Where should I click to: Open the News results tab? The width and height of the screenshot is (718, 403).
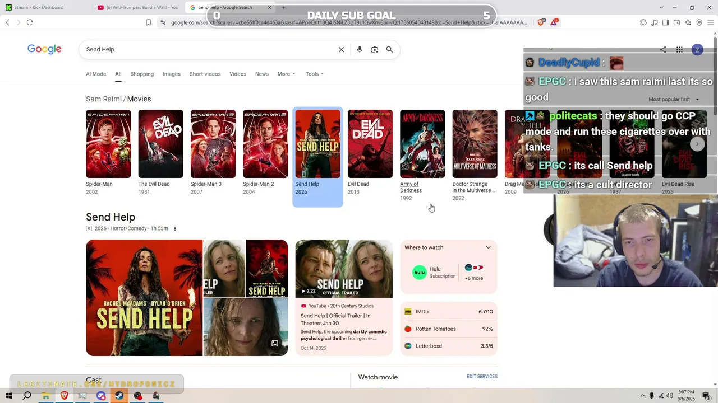pyautogui.click(x=262, y=74)
